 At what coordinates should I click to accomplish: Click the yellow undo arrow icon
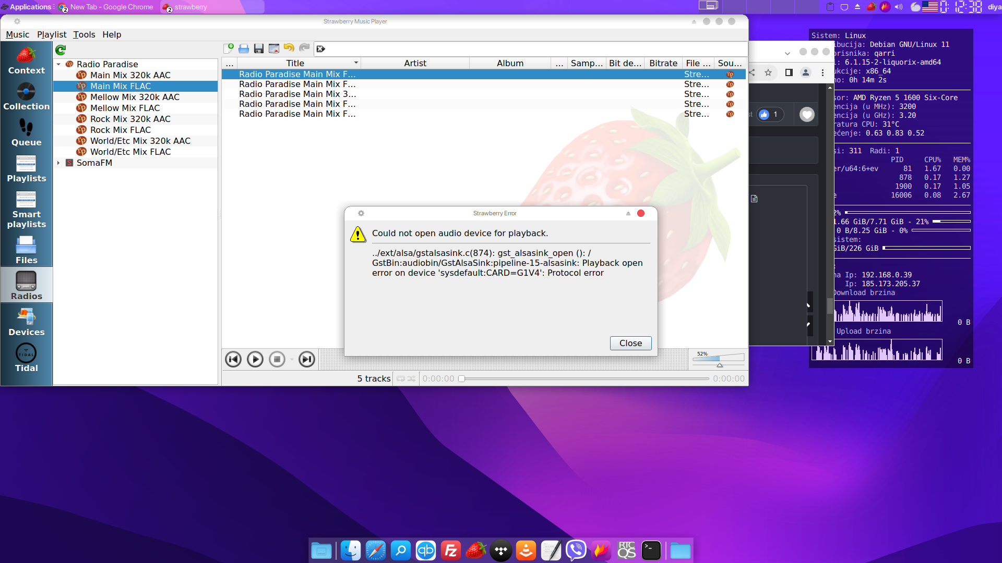(289, 48)
